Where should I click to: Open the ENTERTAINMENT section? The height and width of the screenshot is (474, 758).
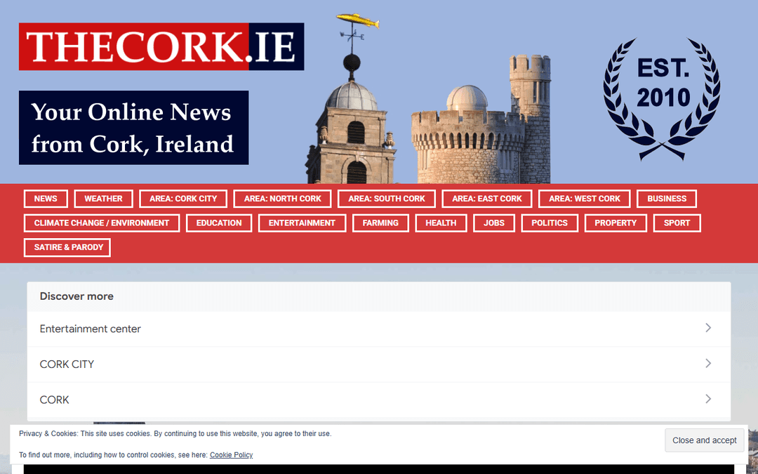302,223
